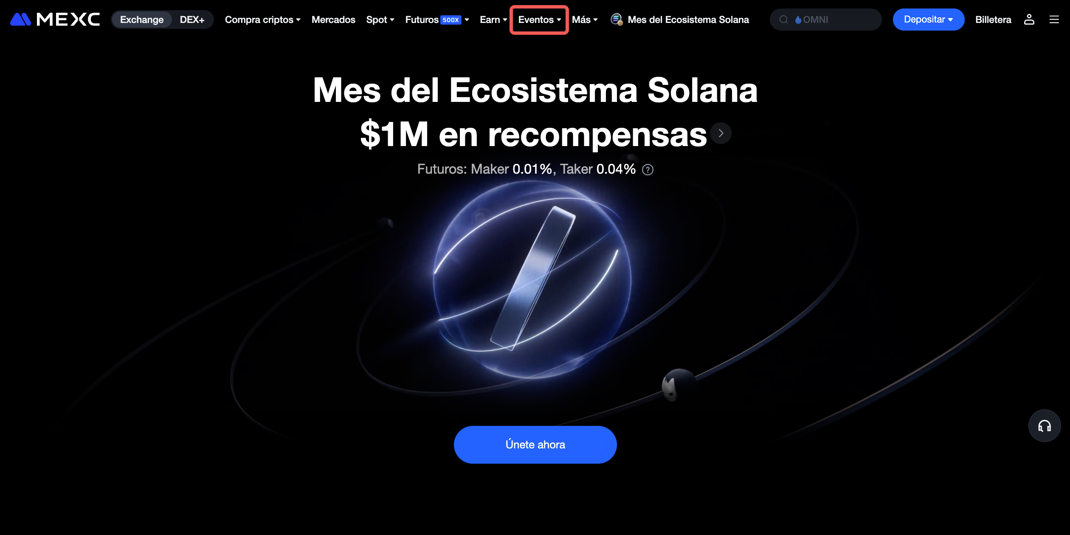
Task: Expand the Futuros 500X dropdown
Action: (x=437, y=20)
